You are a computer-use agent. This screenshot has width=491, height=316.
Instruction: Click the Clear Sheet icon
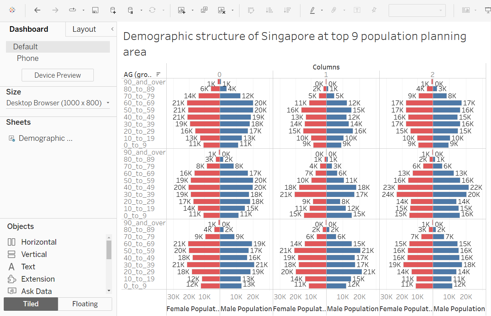point(222,10)
